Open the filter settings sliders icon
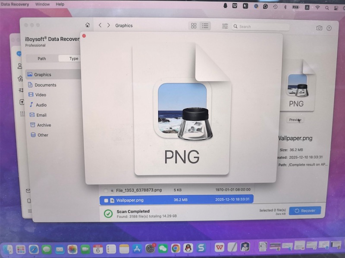 pos(225,26)
